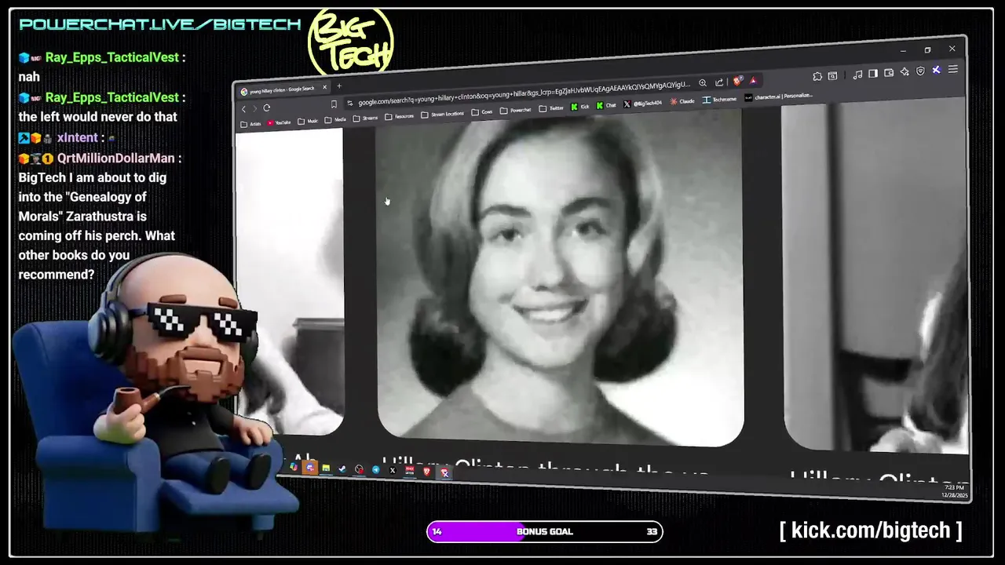Open the highlighted purple app in taskbar
Image resolution: width=1005 pixels, height=565 pixels.
coord(310,468)
